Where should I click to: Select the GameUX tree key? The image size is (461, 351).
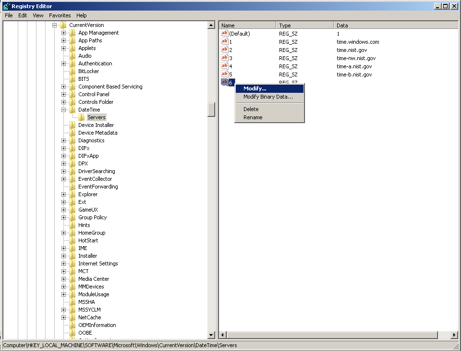point(88,210)
